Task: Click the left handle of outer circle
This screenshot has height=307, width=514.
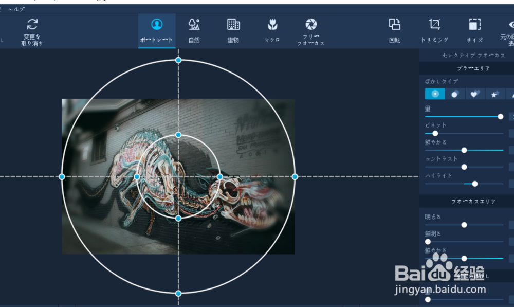Action: point(62,177)
